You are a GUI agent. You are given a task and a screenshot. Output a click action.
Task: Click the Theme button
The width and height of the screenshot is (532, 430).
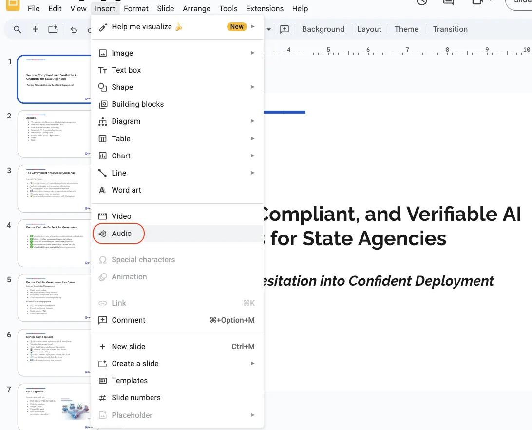coord(406,29)
